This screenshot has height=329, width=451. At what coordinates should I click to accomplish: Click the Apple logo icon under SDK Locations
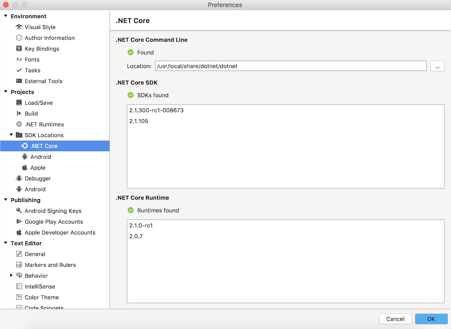(x=25, y=167)
